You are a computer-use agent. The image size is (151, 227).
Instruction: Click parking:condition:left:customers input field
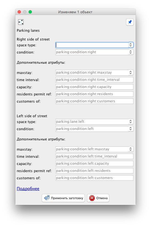(94, 178)
